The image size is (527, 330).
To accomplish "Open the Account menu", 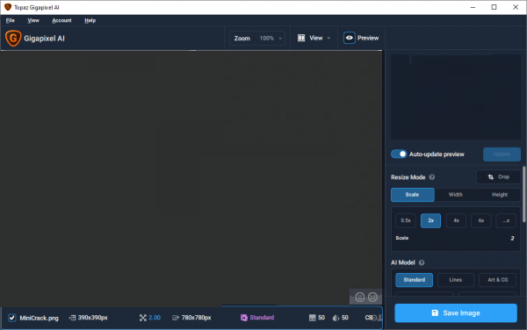I will point(61,20).
